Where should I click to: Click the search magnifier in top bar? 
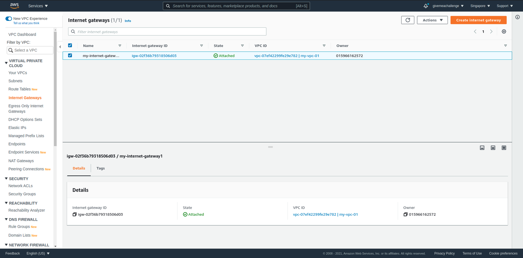[168, 6]
